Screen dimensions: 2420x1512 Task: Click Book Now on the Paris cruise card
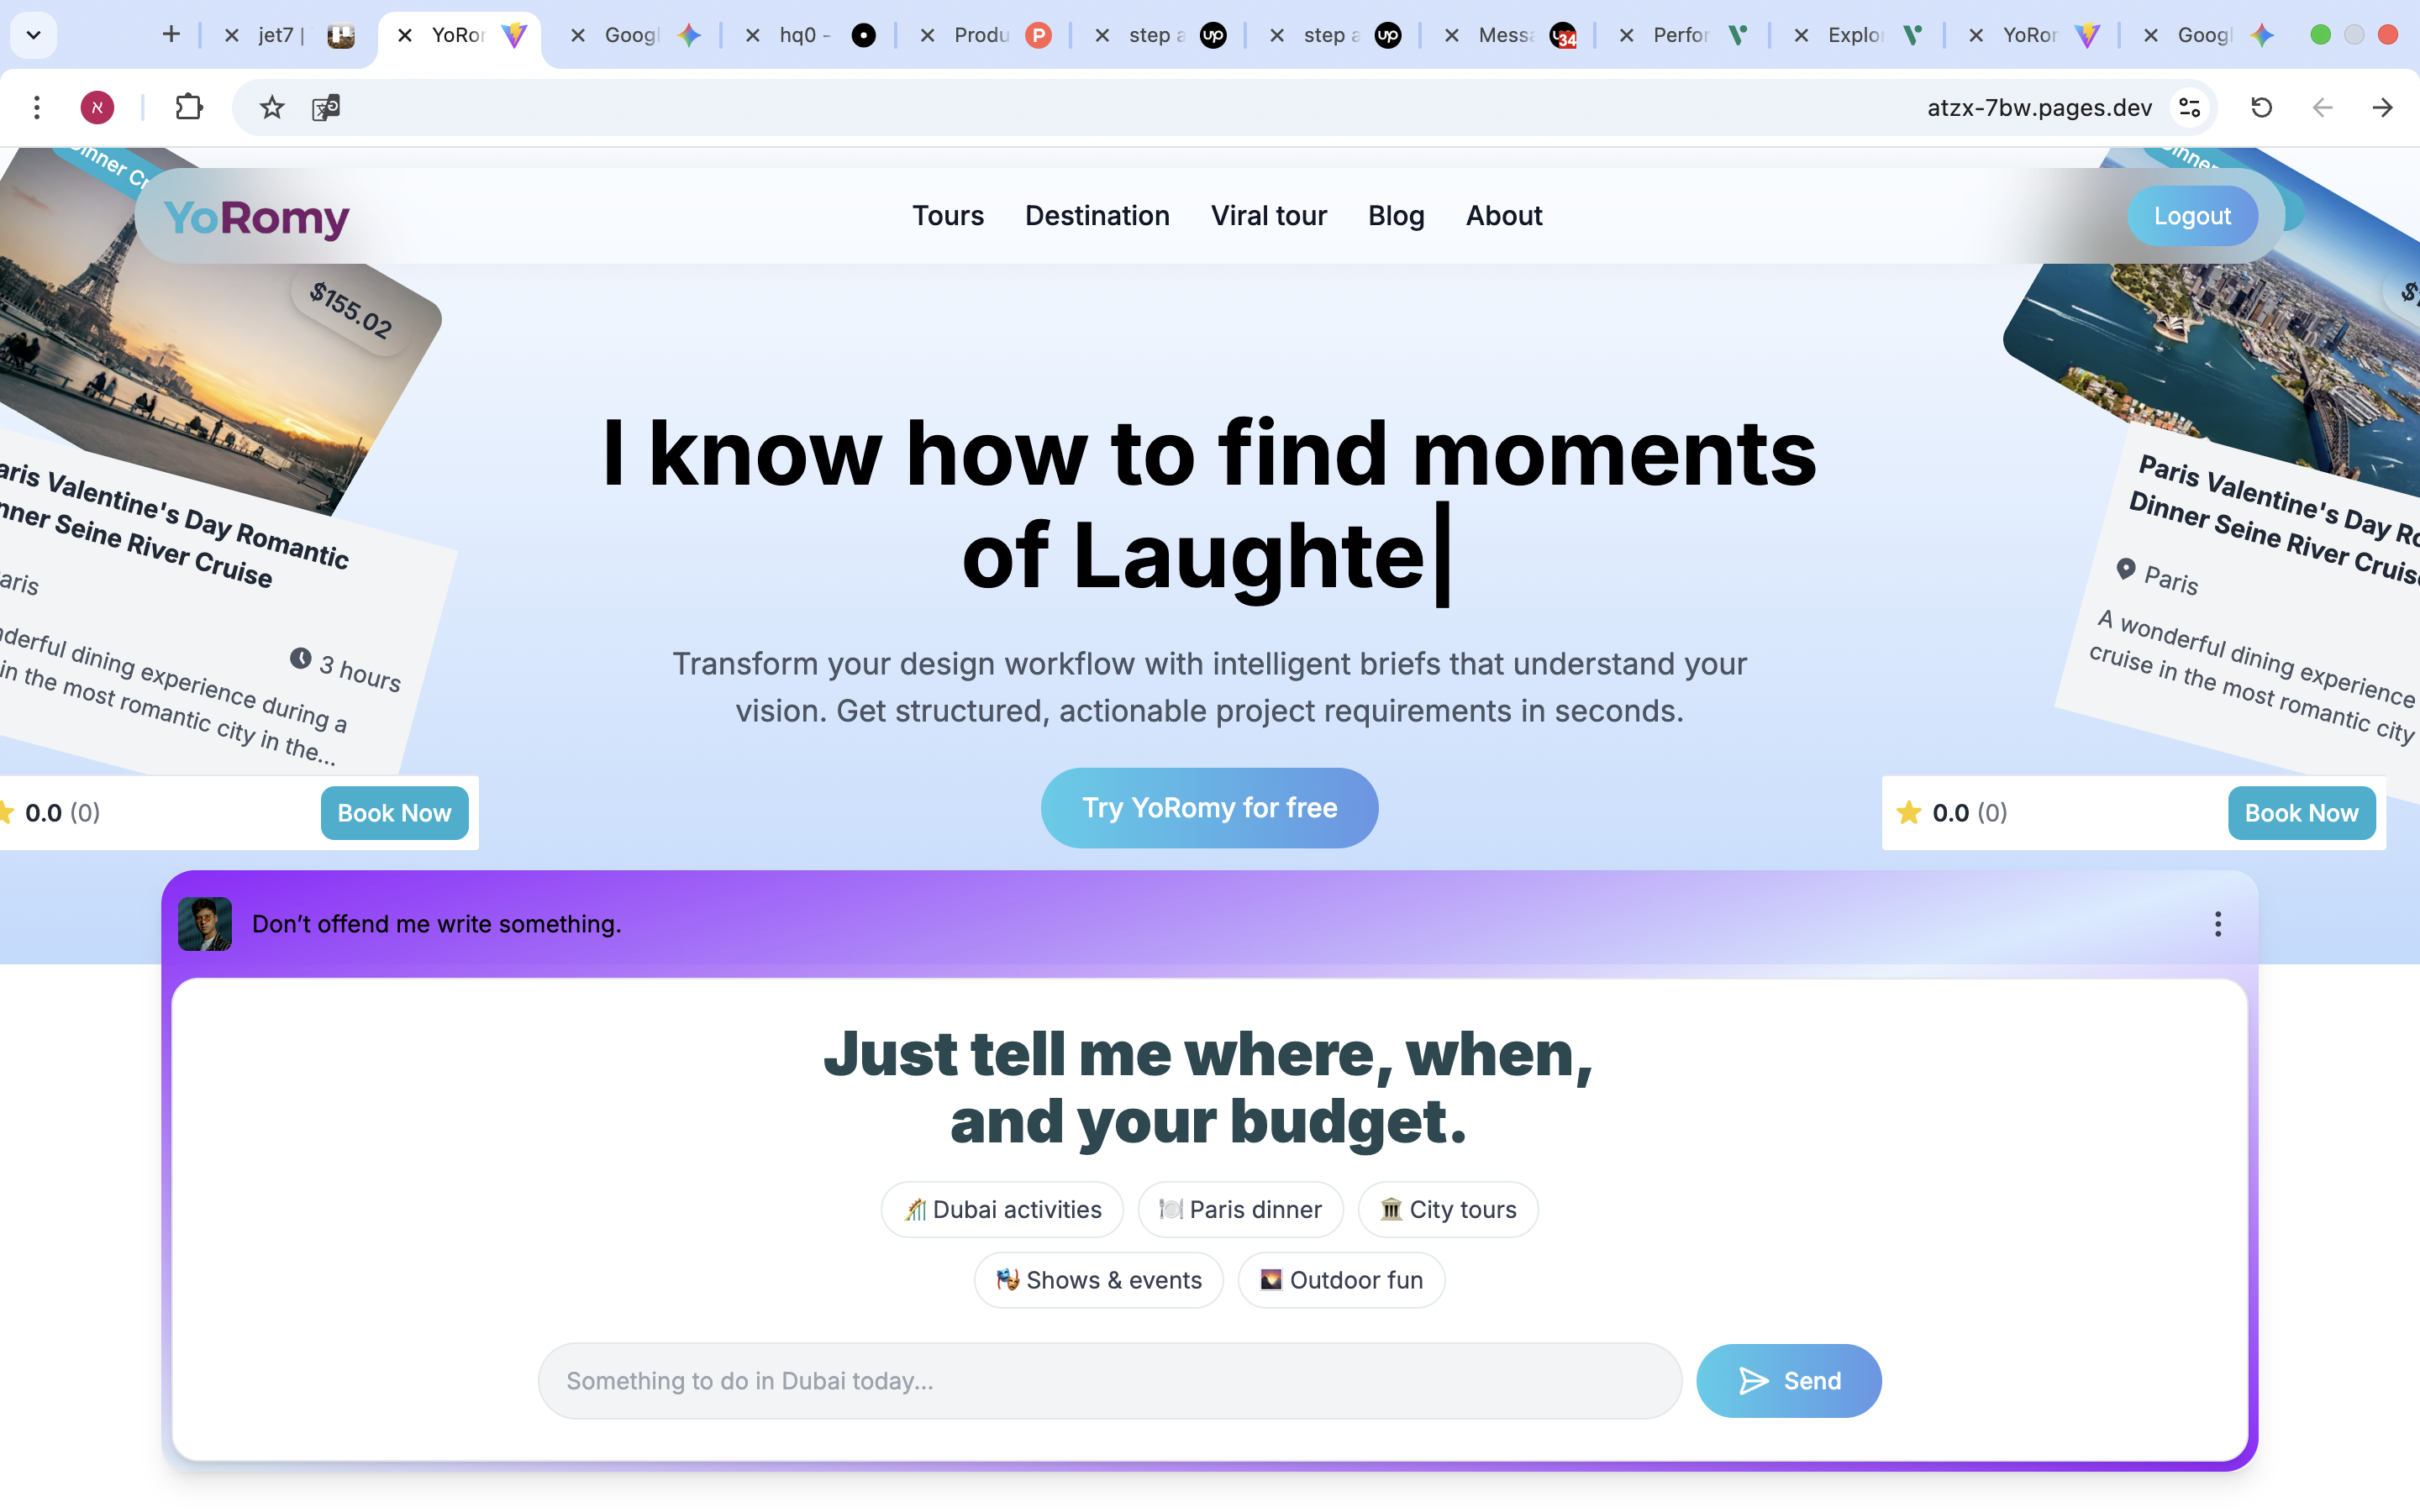395,813
